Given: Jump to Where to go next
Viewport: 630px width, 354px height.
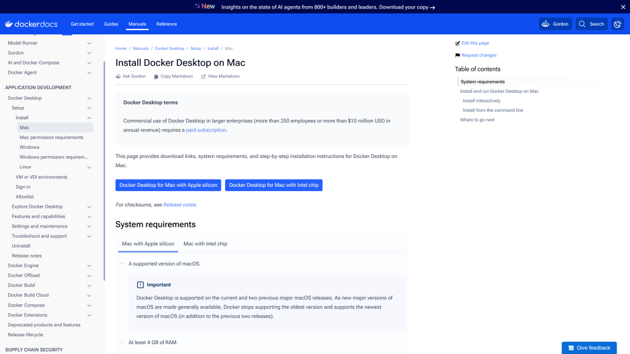Looking at the screenshot, I should tap(477, 120).
